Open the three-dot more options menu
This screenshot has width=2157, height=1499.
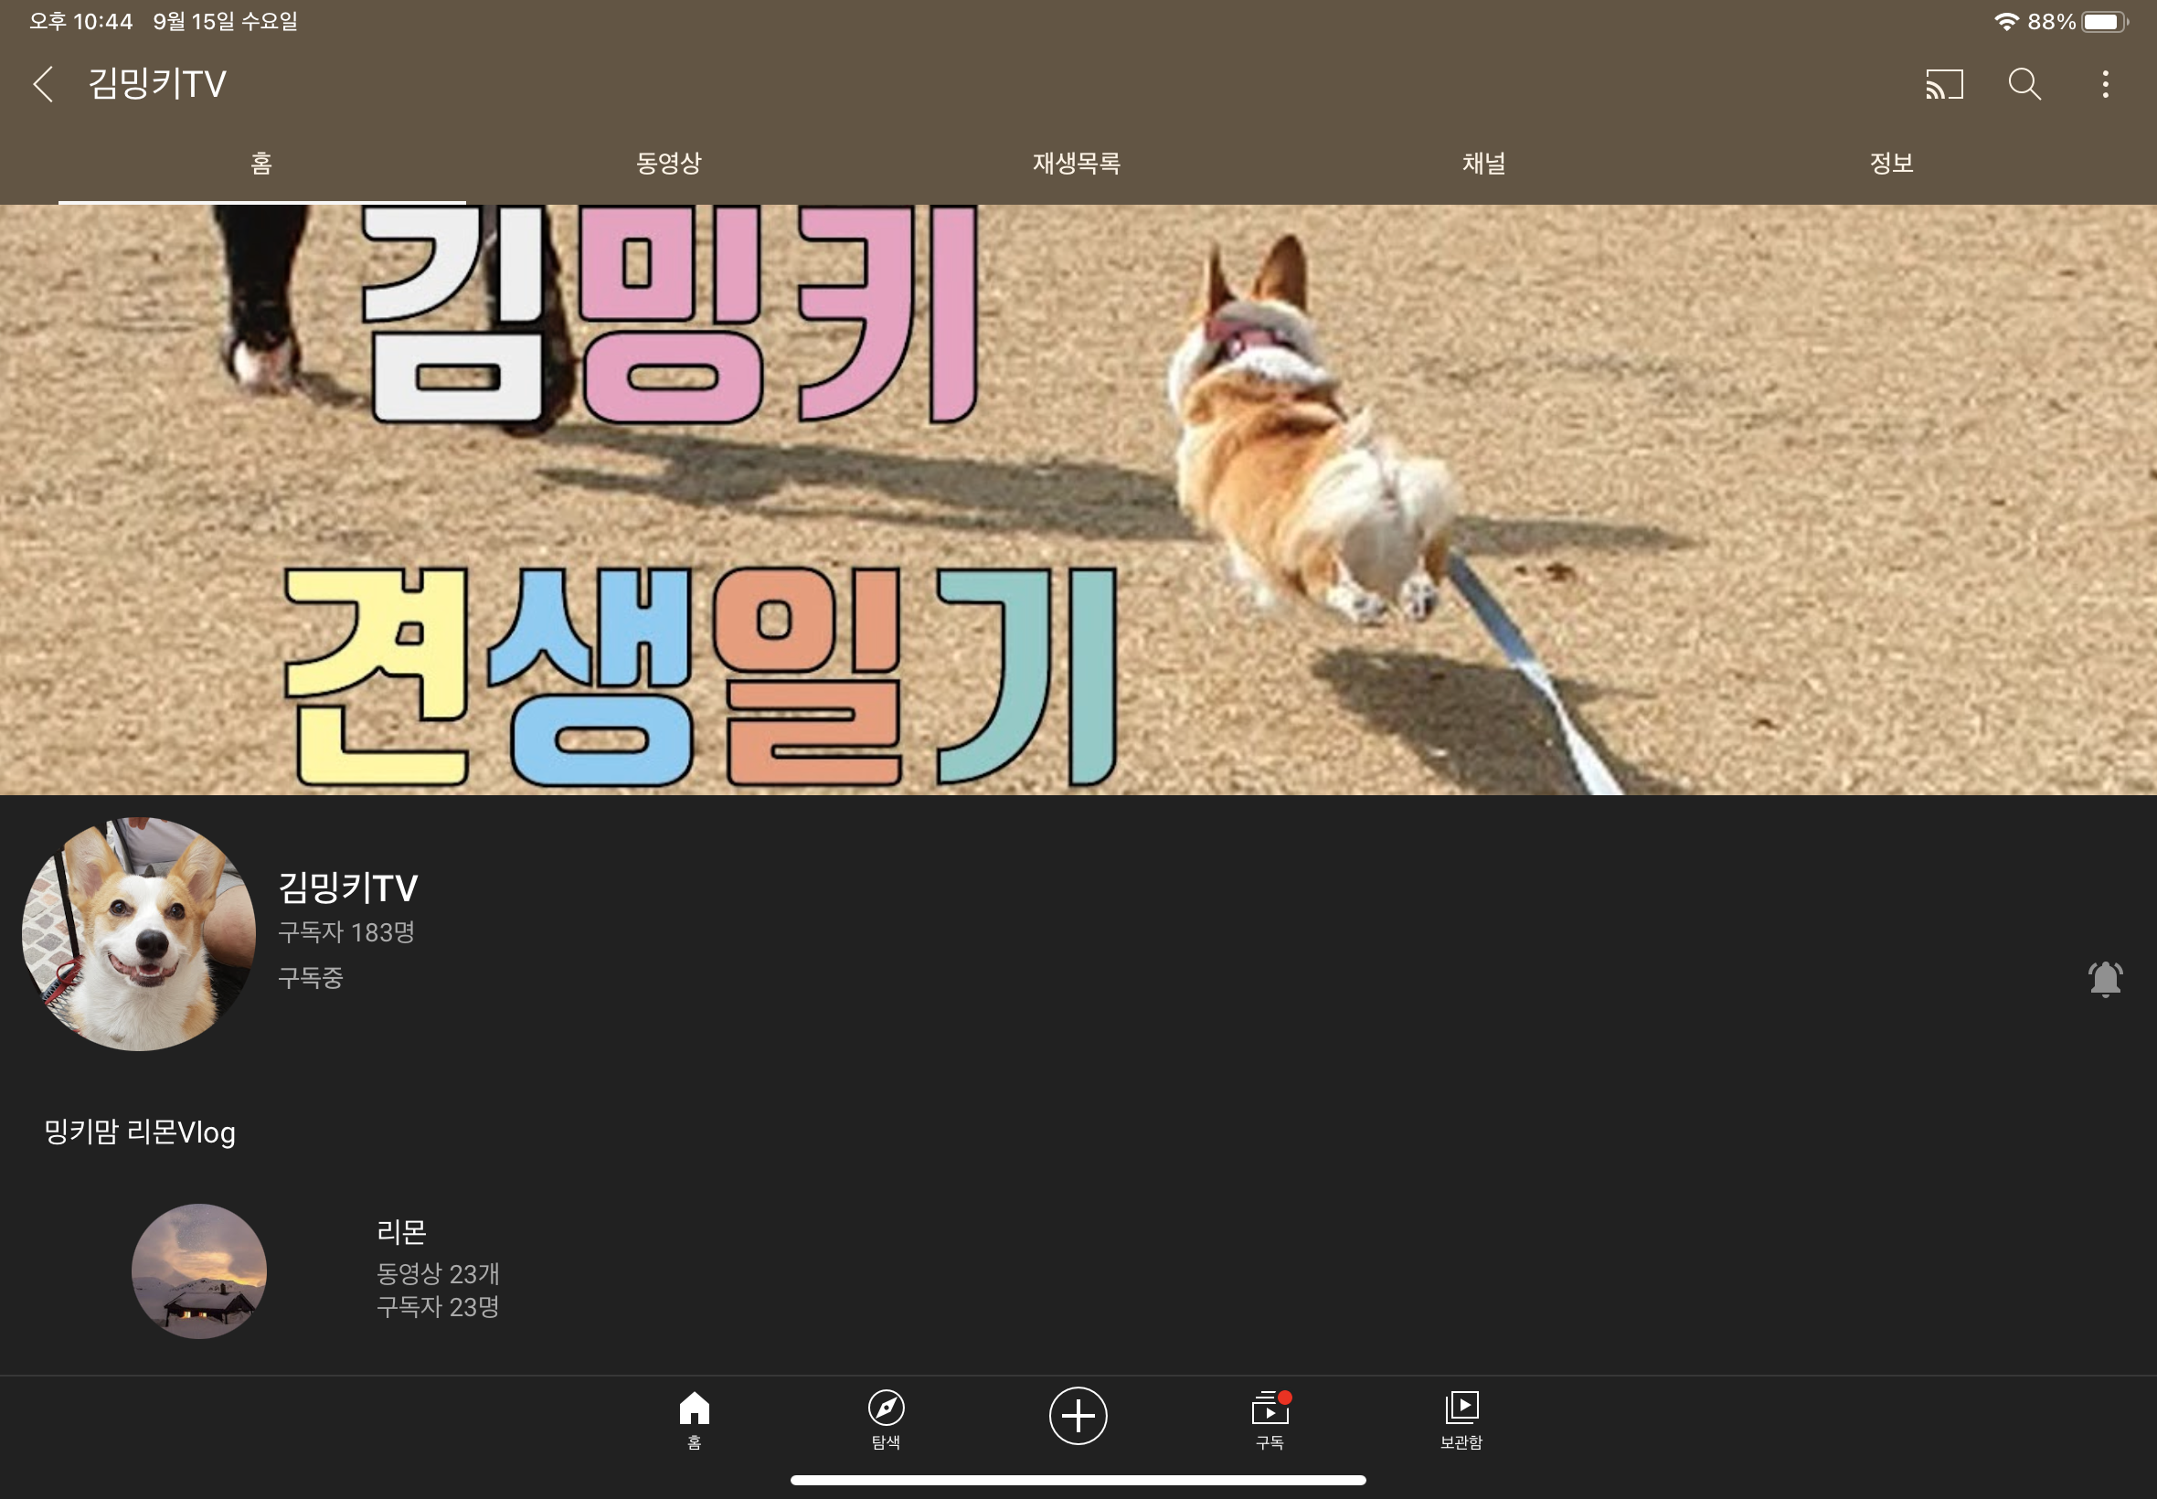tap(2104, 84)
